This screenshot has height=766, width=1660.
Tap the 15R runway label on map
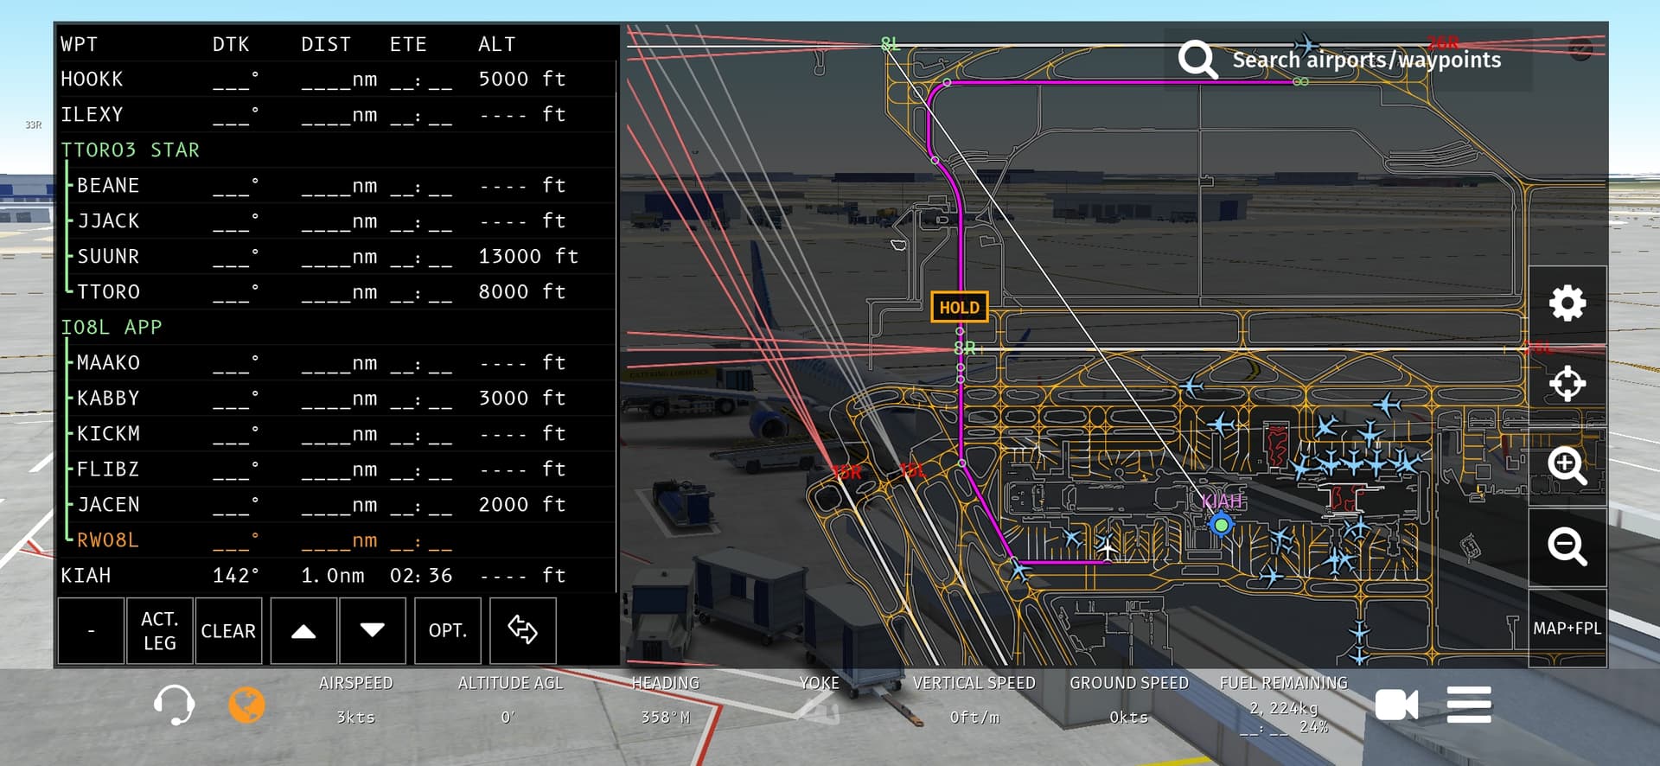847,472
